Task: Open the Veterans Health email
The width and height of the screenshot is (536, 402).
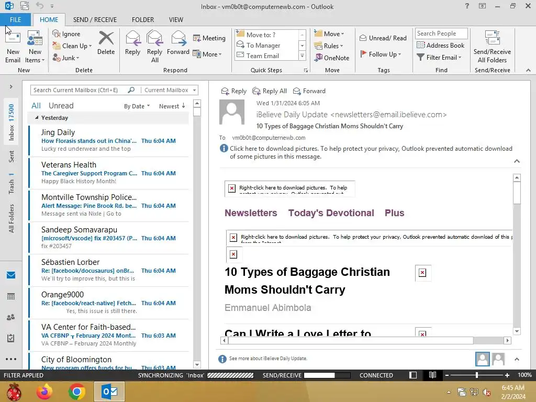Action: 109,173
